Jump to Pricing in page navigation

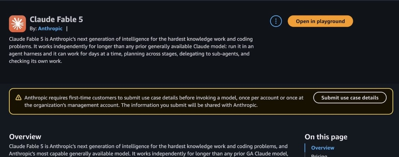pos(319,156)
